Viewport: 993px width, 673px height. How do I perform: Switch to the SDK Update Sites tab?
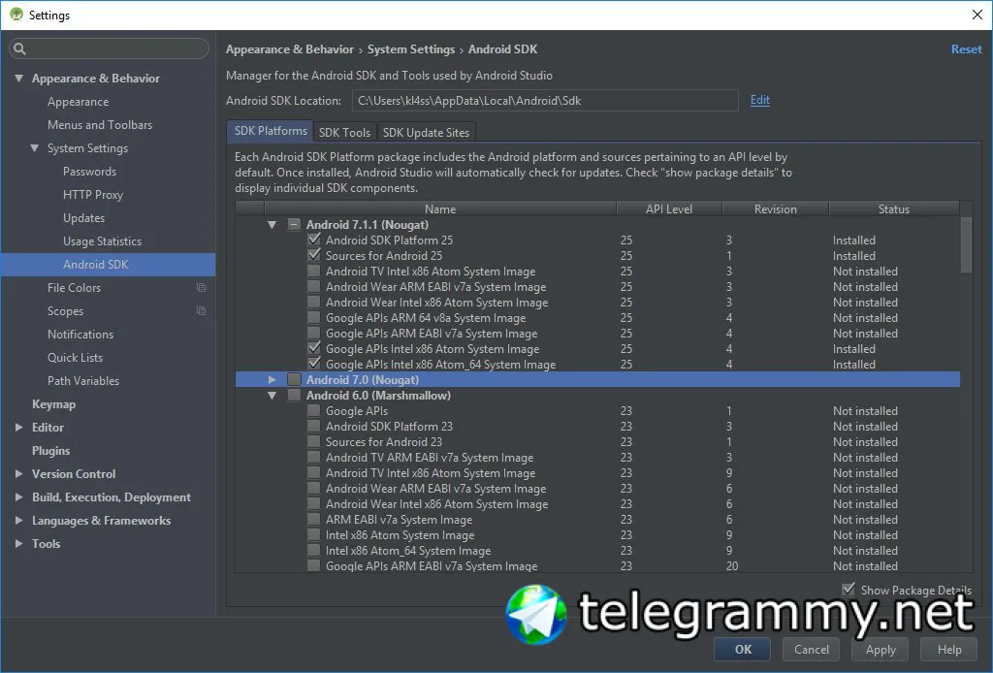pos(426,132)
